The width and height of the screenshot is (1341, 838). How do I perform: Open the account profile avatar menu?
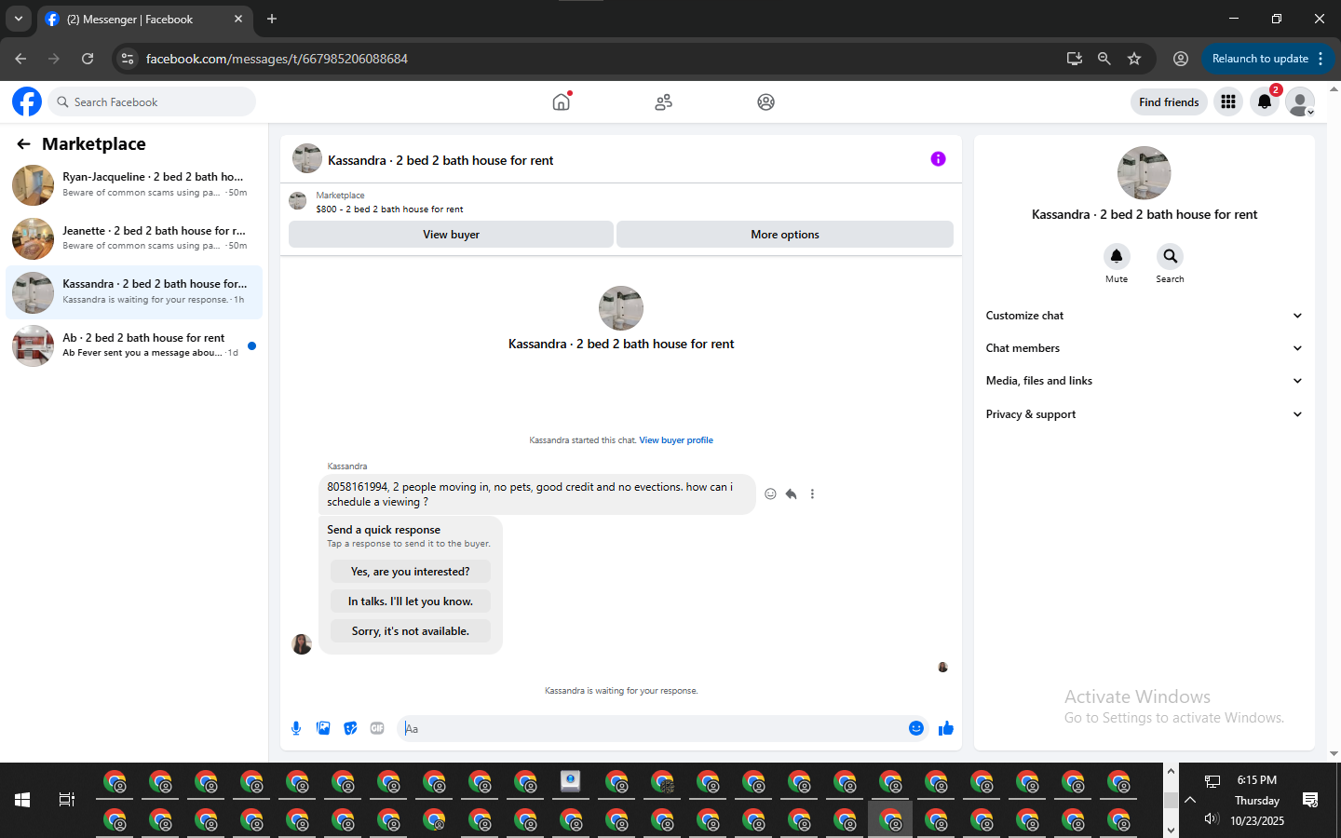pyautogui.click(x=1300, y=101)
